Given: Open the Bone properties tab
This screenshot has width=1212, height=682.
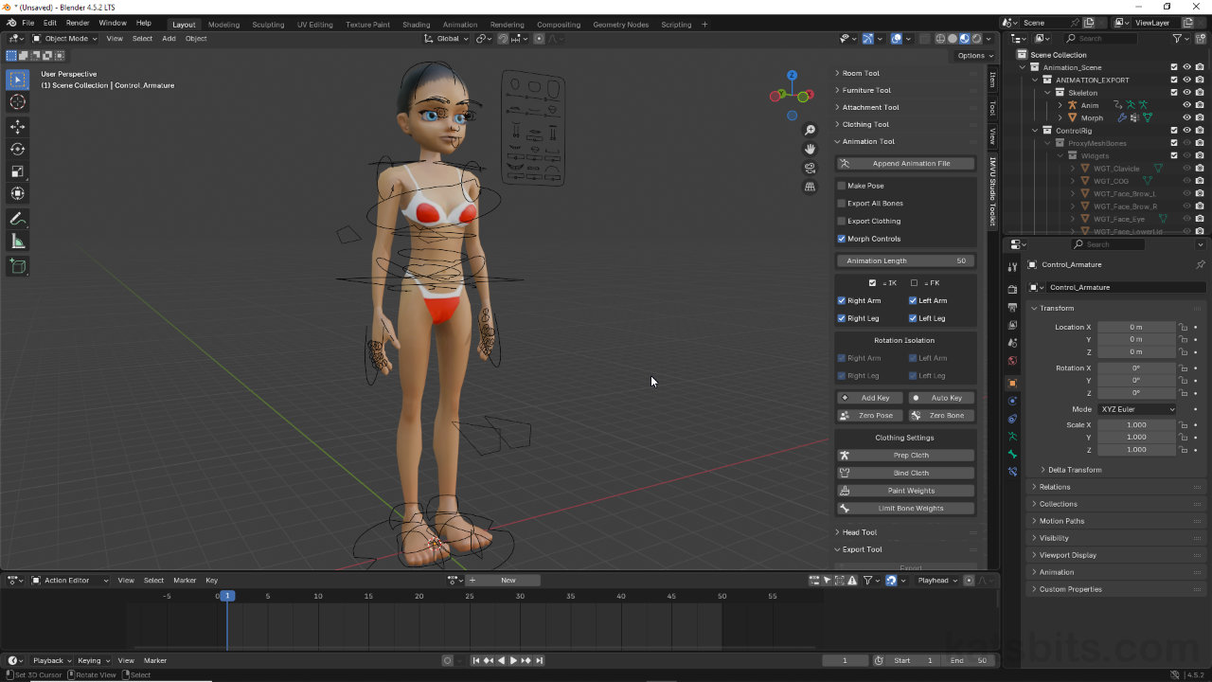Looking at the screenshot, I should (1012, 455).
